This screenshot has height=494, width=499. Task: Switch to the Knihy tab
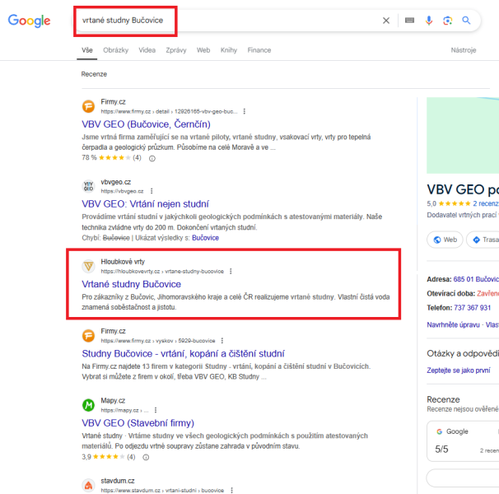pyautogui.click(x=229, y=50)
